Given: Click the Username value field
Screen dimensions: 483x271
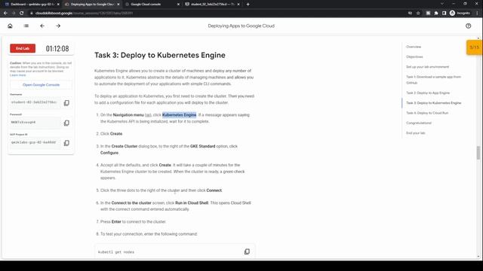Looking at the screenshot, I should point(35,102).
